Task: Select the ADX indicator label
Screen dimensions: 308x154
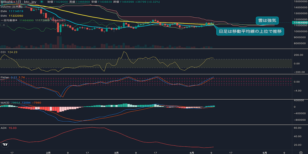Action: (x=4, y=128)
